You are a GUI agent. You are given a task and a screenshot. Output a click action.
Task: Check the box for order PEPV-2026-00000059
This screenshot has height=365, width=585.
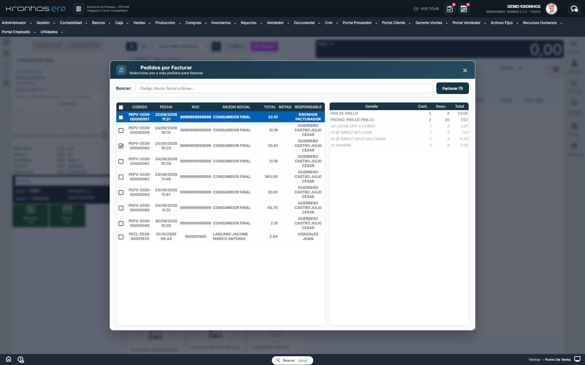(121, 130)
